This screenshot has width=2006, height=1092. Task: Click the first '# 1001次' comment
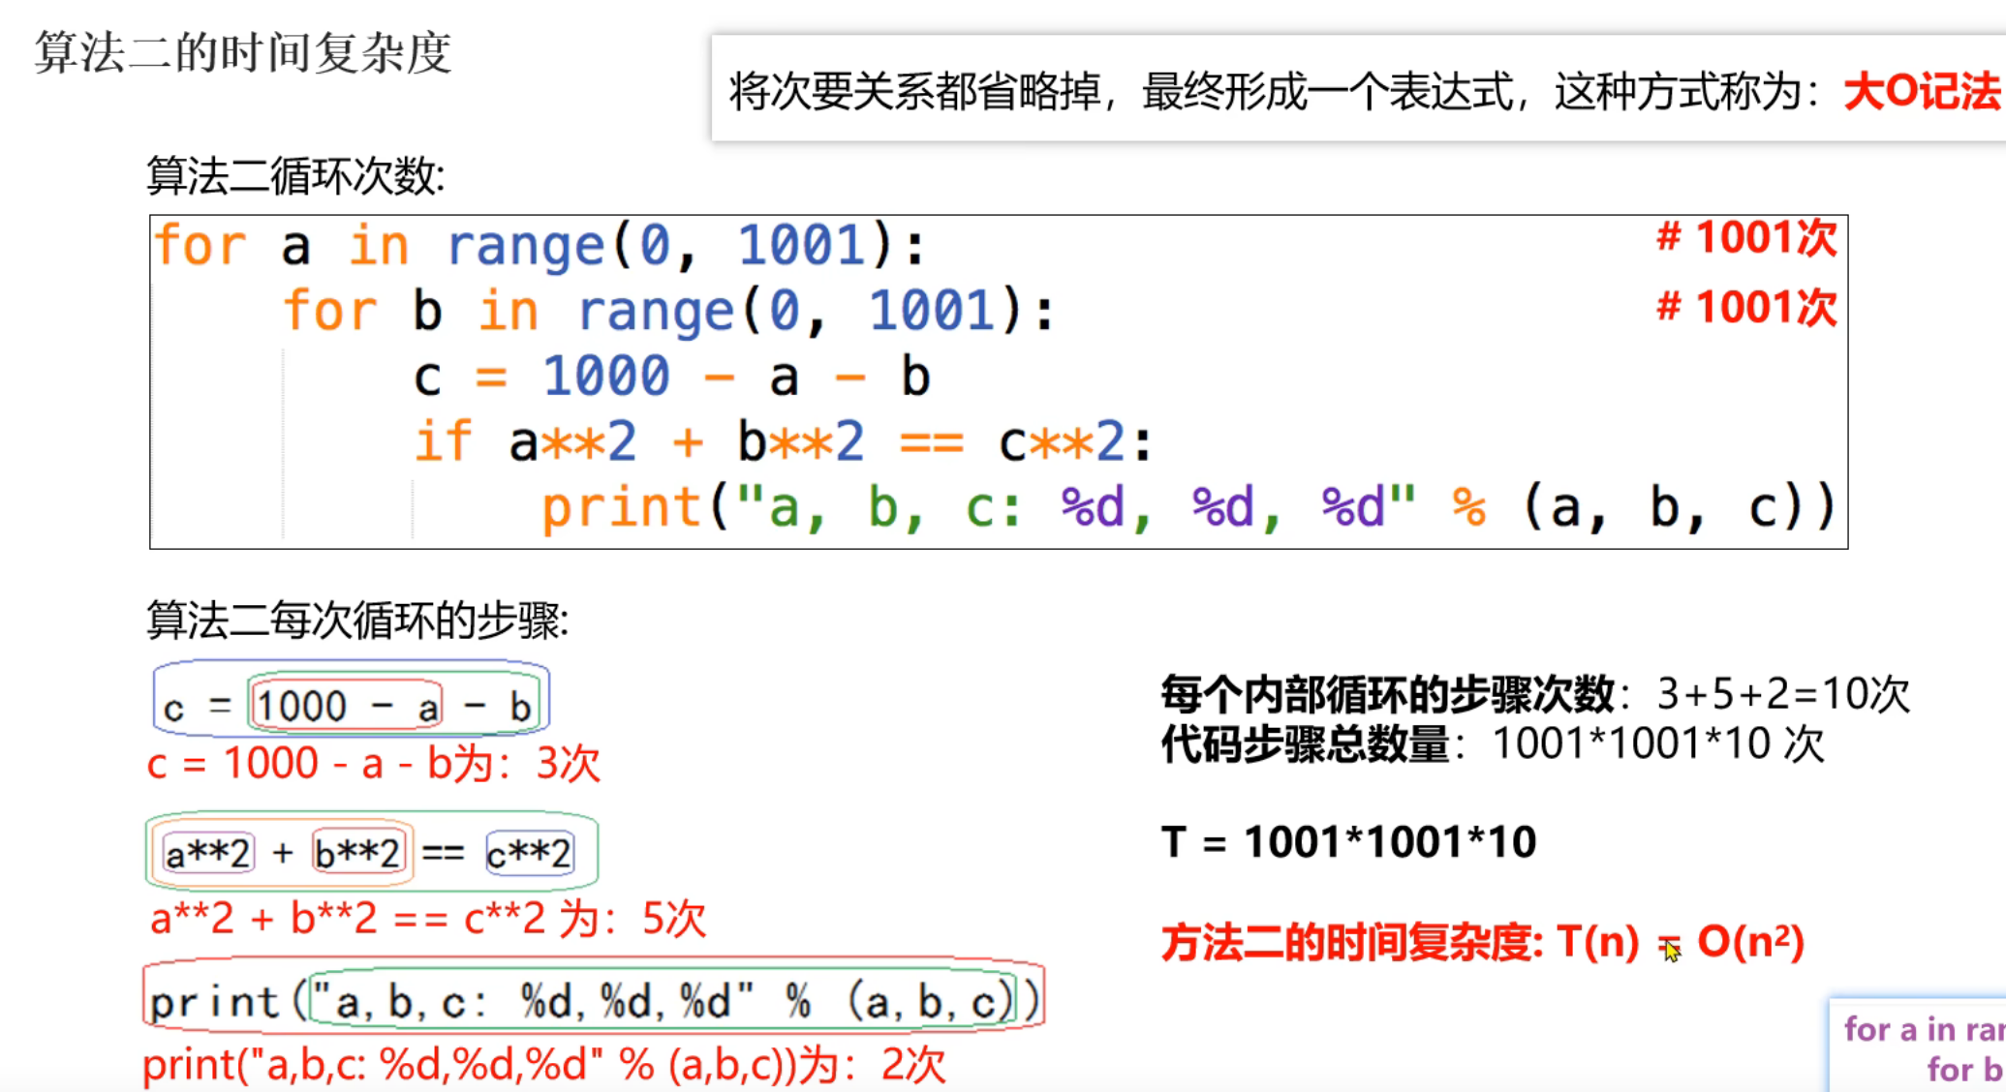1746,238
